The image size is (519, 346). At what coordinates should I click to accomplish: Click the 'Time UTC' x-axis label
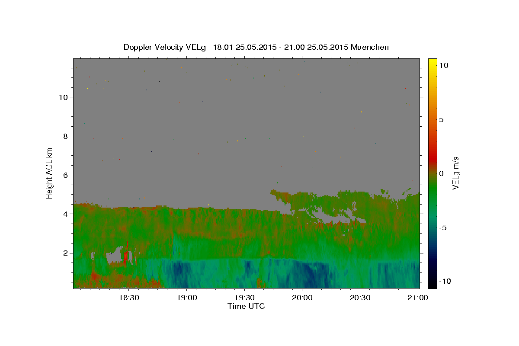click(x=246, y=306)
